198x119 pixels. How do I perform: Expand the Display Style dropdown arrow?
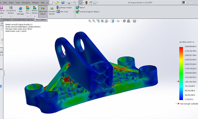tap(115, 21)
